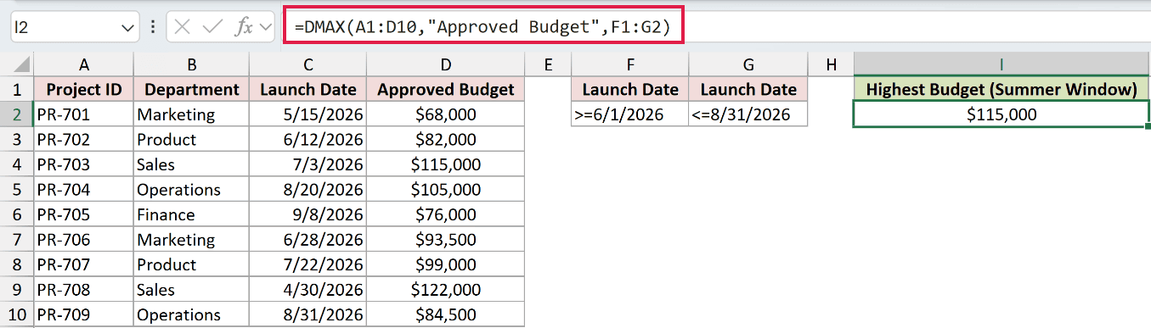Click the $105,000 budget cell
1151x328 pixels.
coord(446,189)
